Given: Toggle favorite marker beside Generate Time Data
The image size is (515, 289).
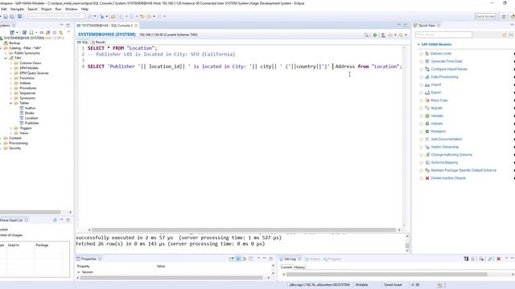Looking at the screenshot, I should [422, 62].
